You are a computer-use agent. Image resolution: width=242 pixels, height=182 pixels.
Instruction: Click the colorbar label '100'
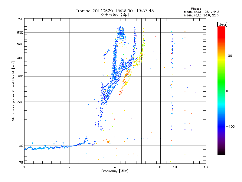click(229, 56)
